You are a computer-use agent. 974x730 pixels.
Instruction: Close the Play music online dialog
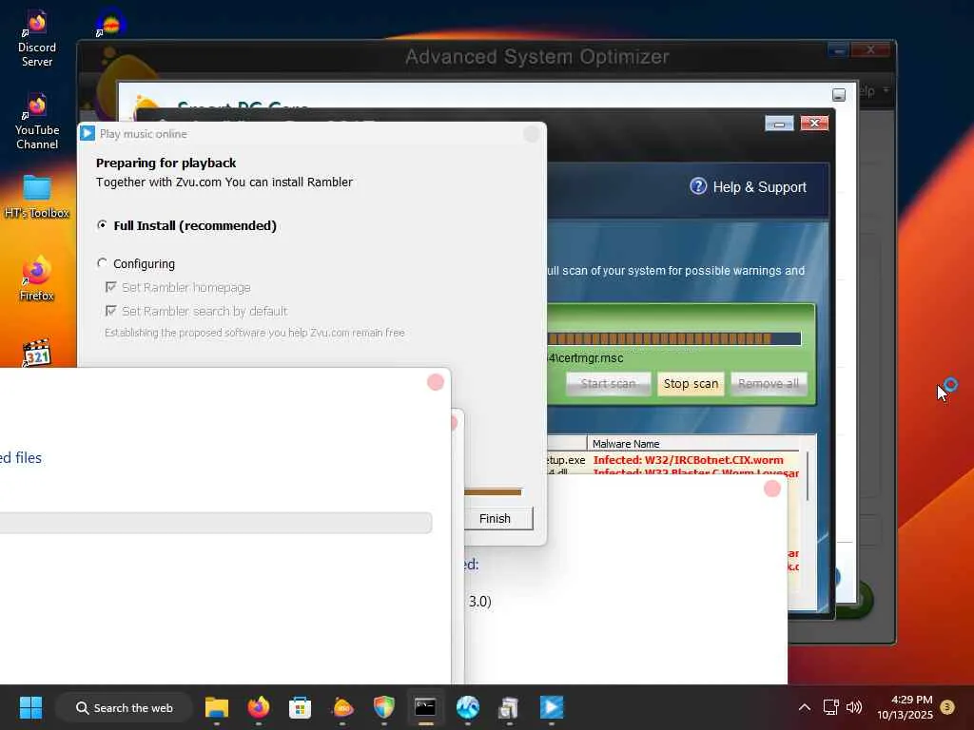coord(531,133)
